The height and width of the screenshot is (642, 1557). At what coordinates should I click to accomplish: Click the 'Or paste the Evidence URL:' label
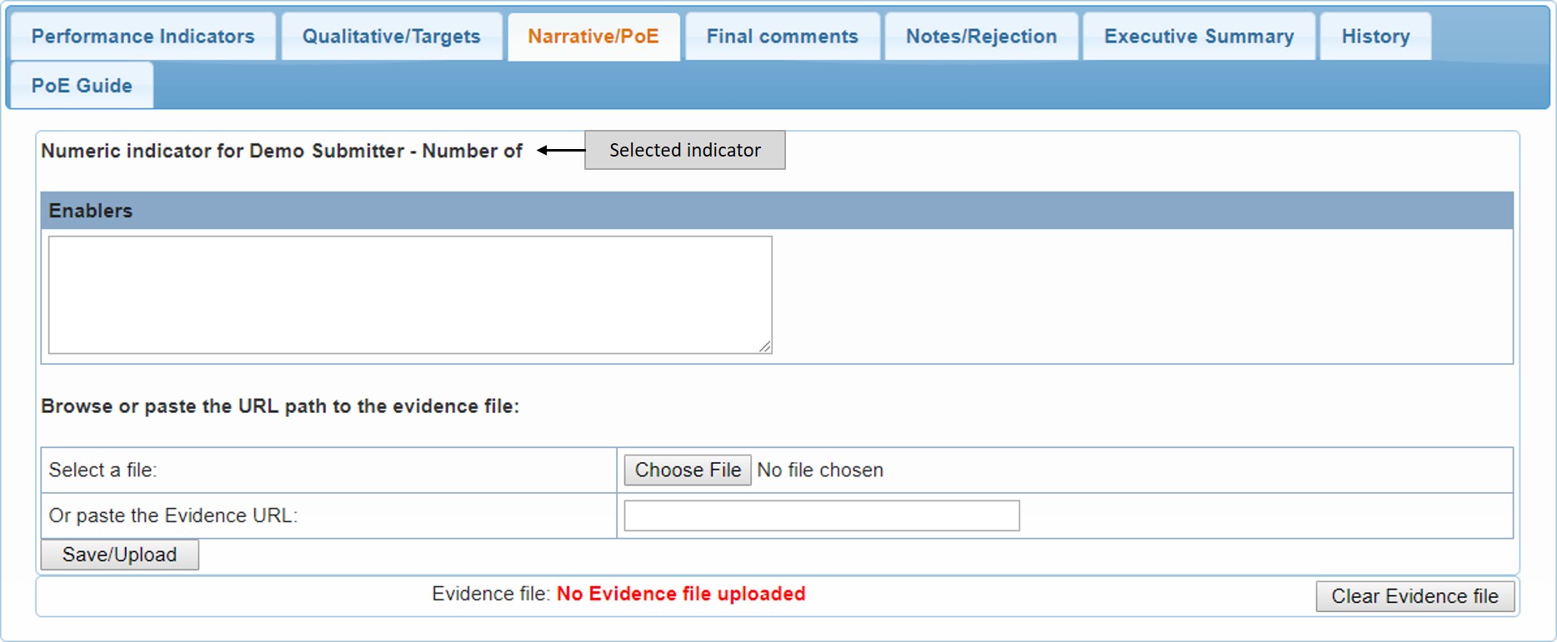(x=173, y=516)
